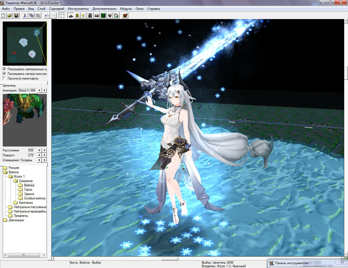Open the Вид menu
This screenshot has height=268, width=348.
(31, 9)
